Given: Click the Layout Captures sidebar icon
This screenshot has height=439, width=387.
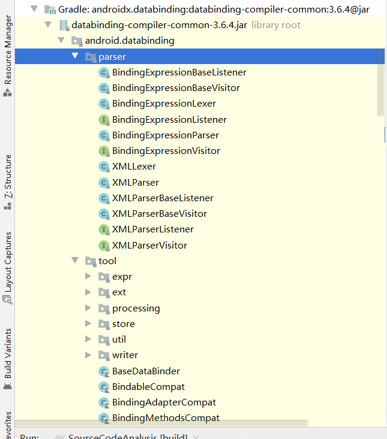Looking at the screenshot, I should click(x=8, y=300).
